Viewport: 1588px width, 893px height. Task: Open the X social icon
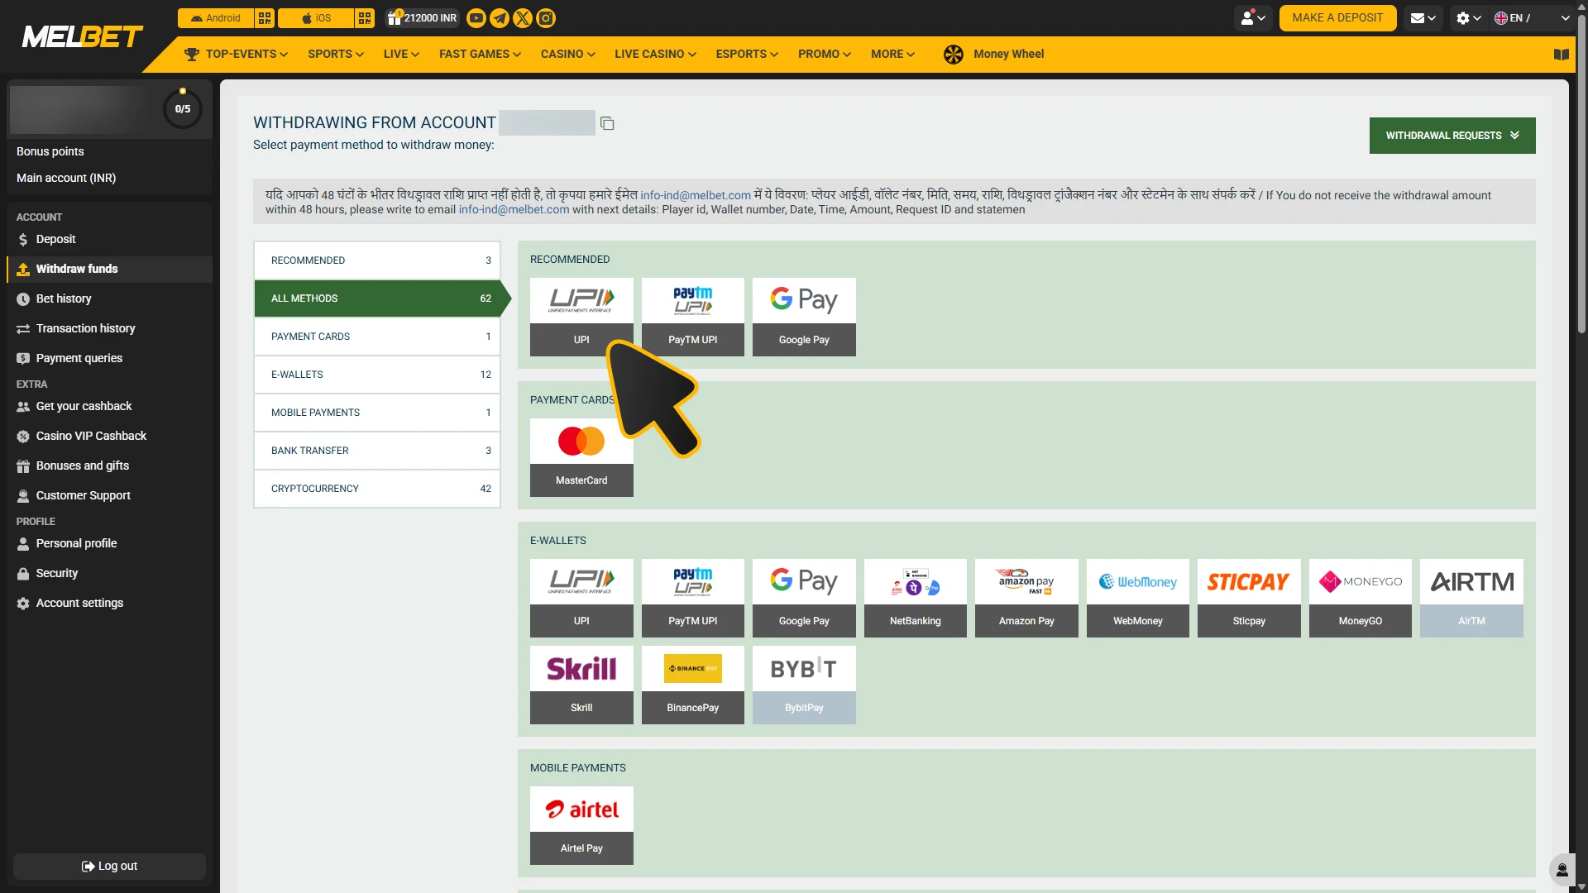coord(523,18)
